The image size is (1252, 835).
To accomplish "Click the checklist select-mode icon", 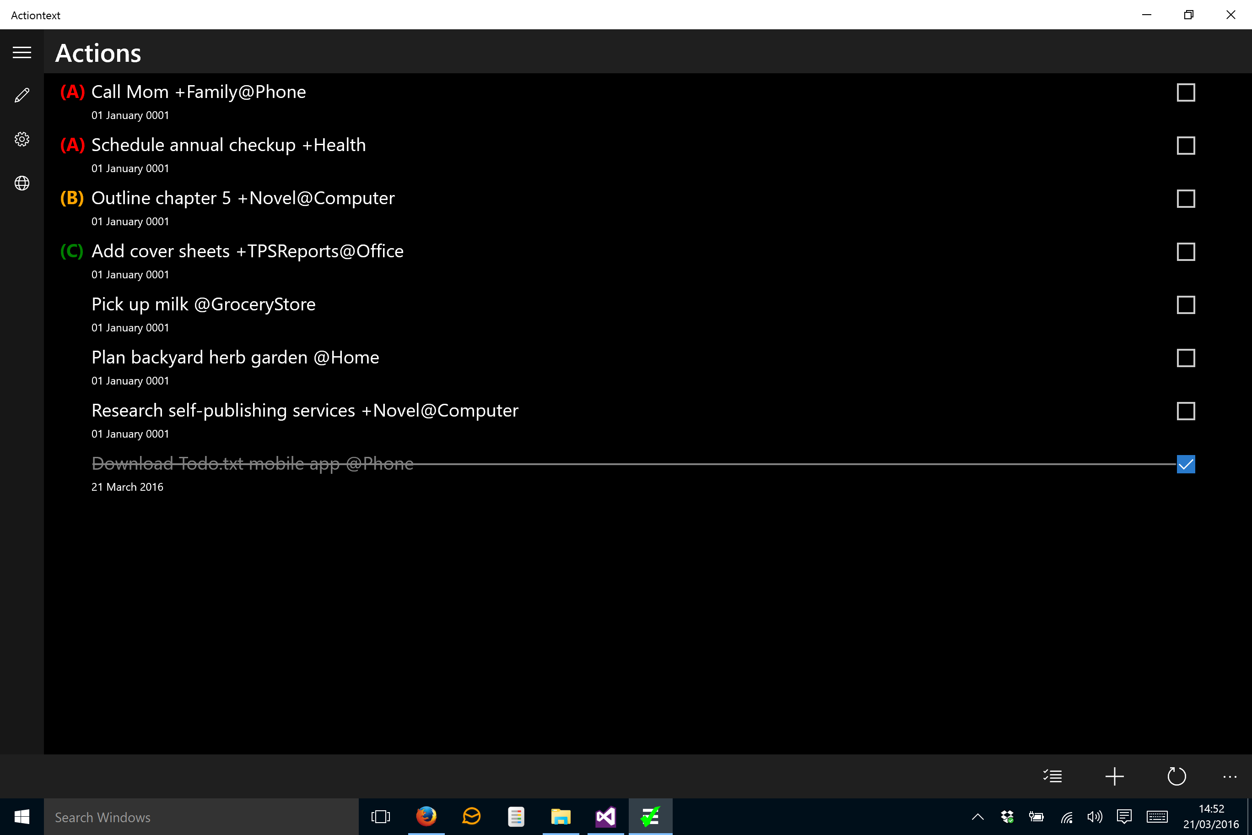I will click(x=1052, y=776).
